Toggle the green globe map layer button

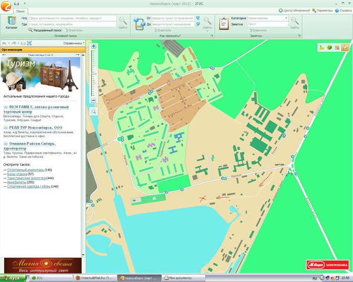tap(330, 47)
